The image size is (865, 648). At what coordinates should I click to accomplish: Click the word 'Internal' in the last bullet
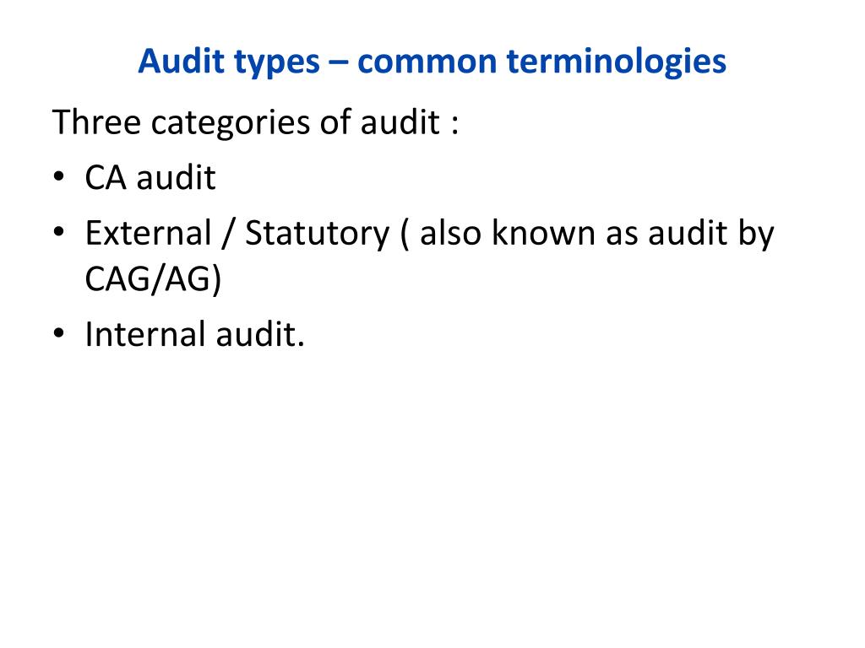(x=145, y=334)
